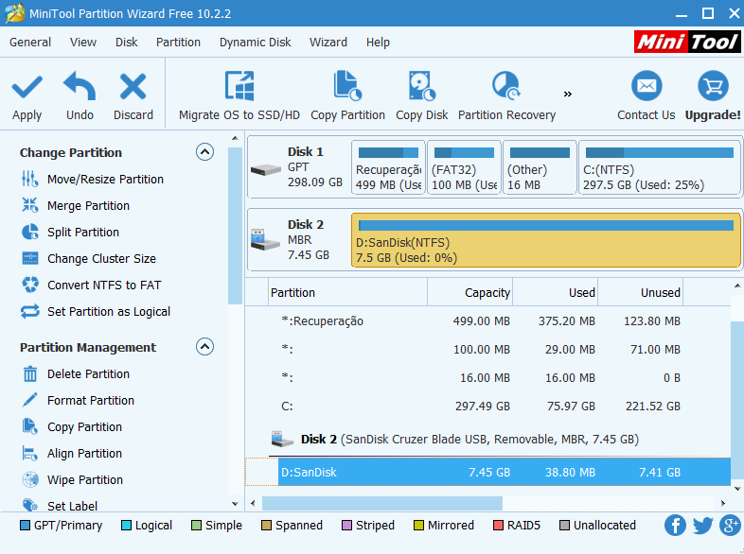Select Disk 1 GPT disk header
The height and width of the screenshot is (554, 744).
tap(298, 167)
